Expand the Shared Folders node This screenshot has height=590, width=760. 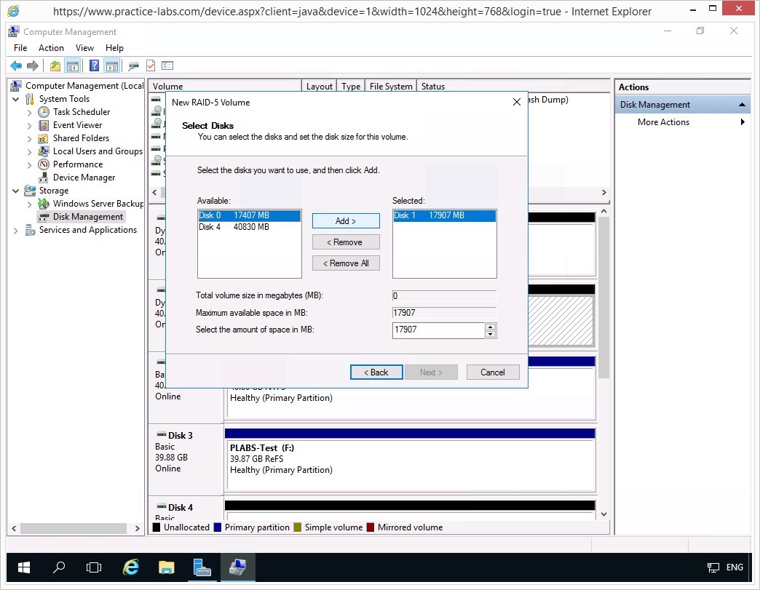click(30, 138)
